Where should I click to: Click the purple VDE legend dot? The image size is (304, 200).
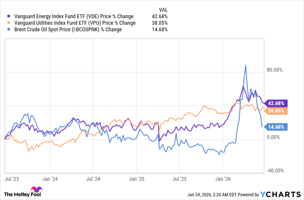pyautogui.click(x=8, y=16)
